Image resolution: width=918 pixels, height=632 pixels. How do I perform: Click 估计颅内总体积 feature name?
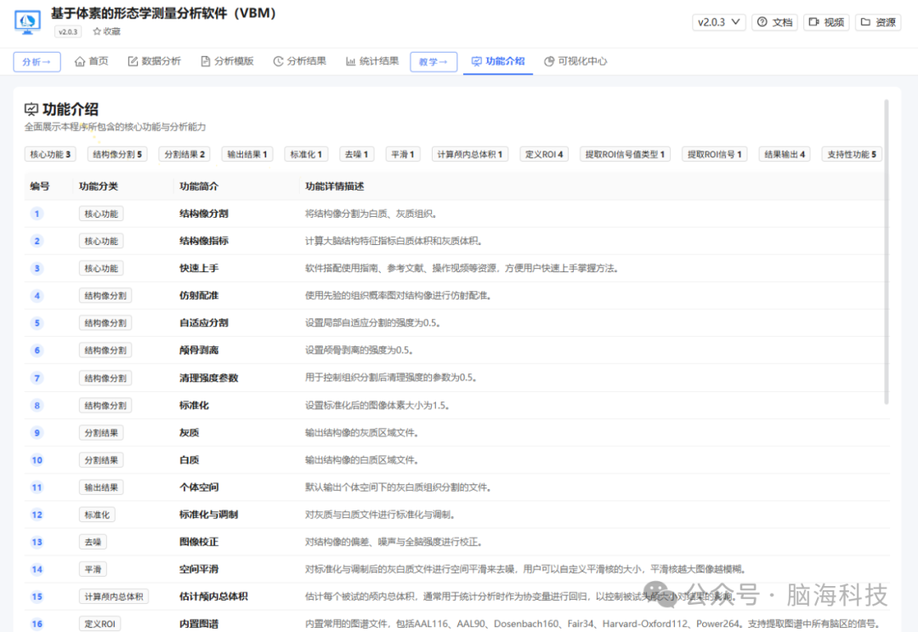[213, 596]
